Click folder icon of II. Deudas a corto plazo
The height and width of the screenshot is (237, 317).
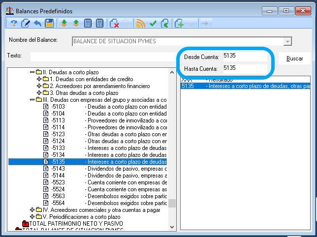39,72
